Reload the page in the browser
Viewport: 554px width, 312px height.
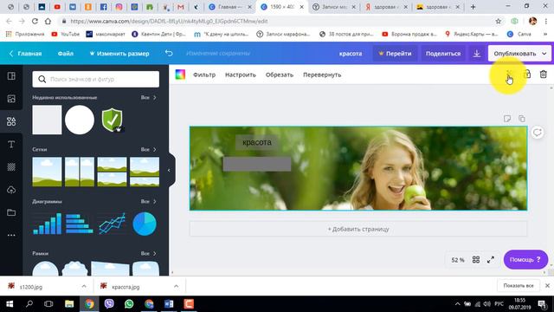pyautogui.click(x=35, y=21)
